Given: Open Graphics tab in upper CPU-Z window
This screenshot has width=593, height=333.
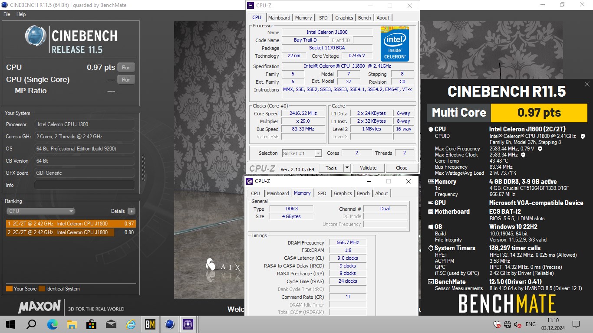Looking at the screenshot, I should (x=344, y=18).
